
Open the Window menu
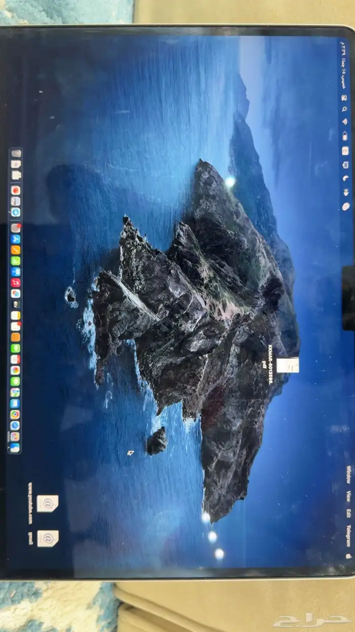(348, 474)
